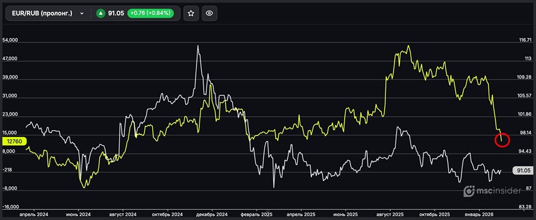Add instrument to favorites with star icon
The width and height of the screenshot is (536, 220).
pyautogui.click(x=191, y=13)
